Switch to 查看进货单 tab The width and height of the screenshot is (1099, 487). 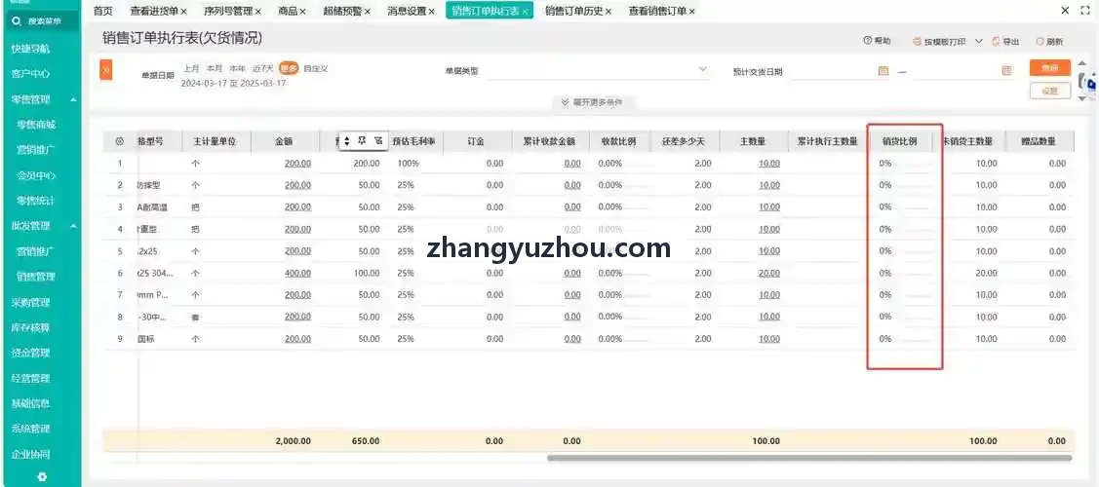click(154, 11)
